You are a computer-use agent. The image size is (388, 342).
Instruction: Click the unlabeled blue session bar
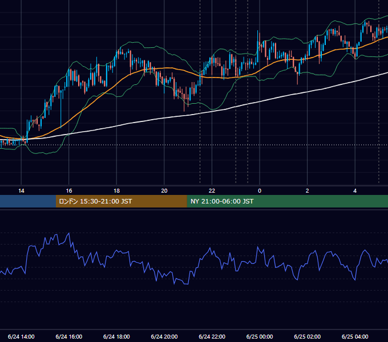(x=28, y=201)
